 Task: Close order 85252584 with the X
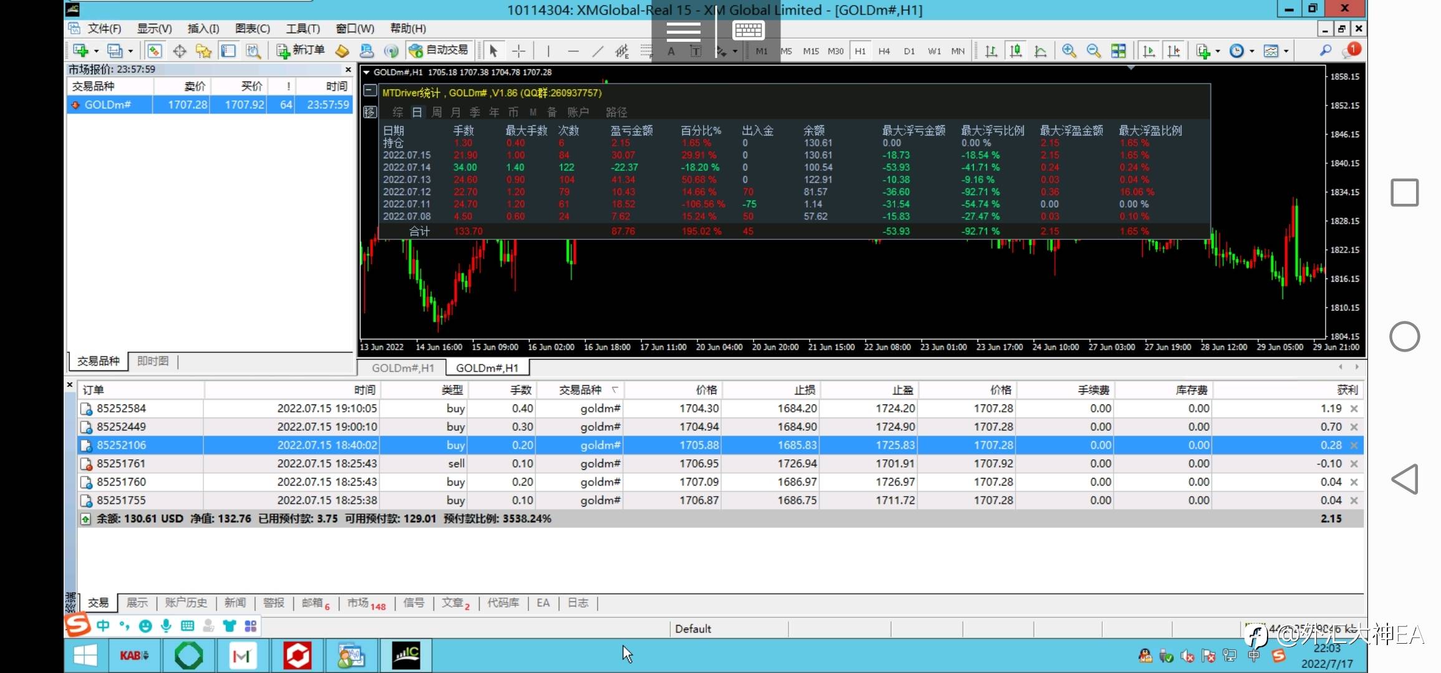click(x=1354, y=409)
